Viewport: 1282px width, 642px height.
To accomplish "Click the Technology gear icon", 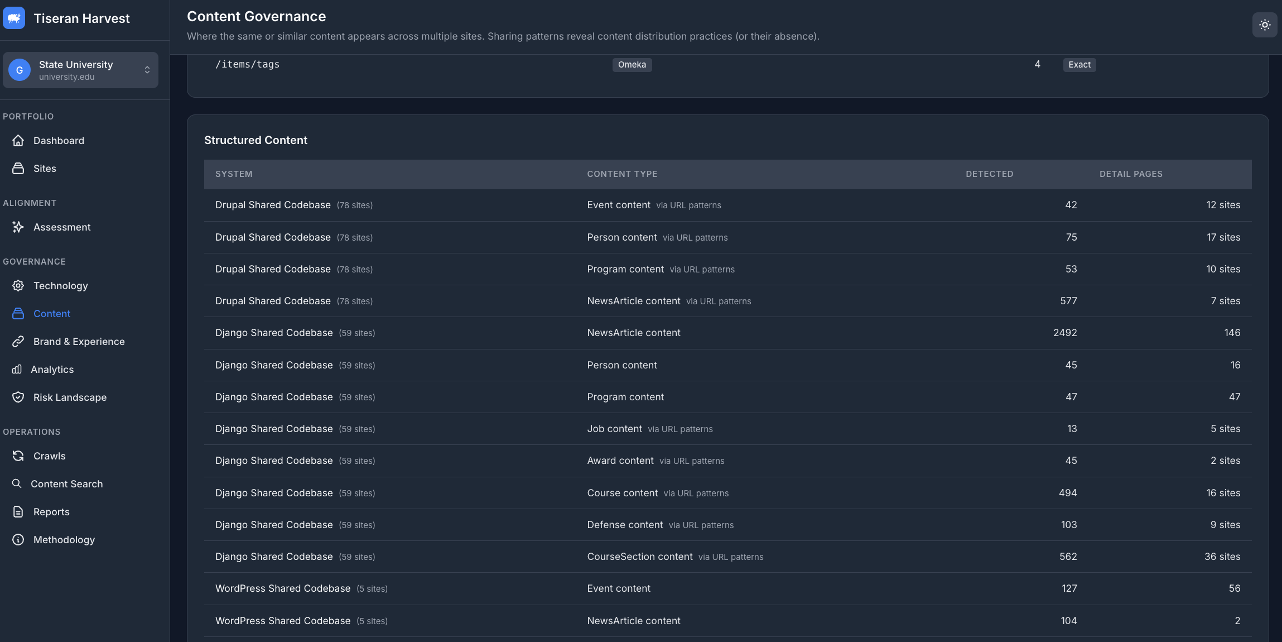I will 18,285.
